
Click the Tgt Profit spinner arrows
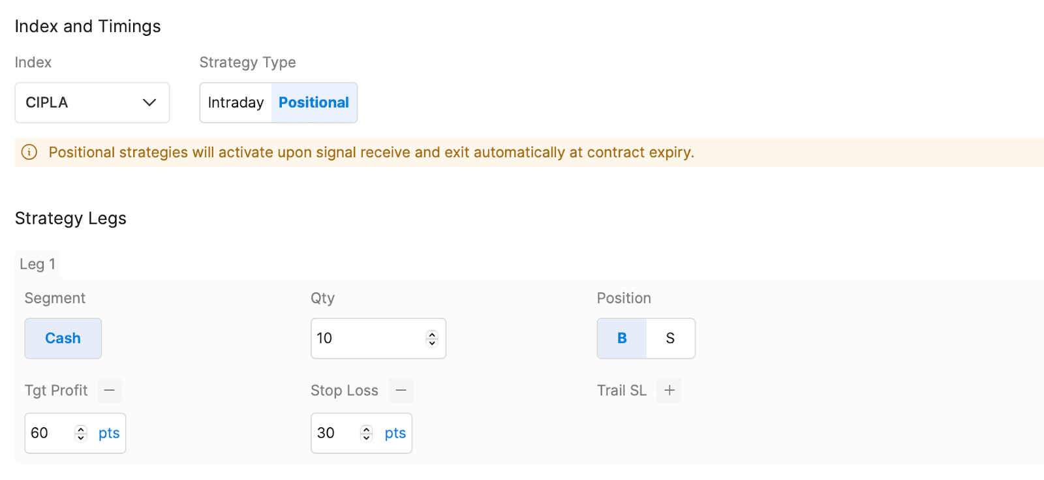(81, 433)
